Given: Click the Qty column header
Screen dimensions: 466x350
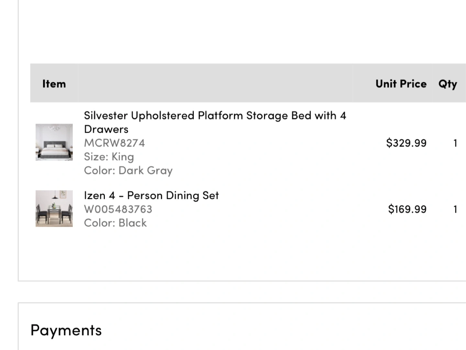Looking at the screenshot, I should 448,84.
